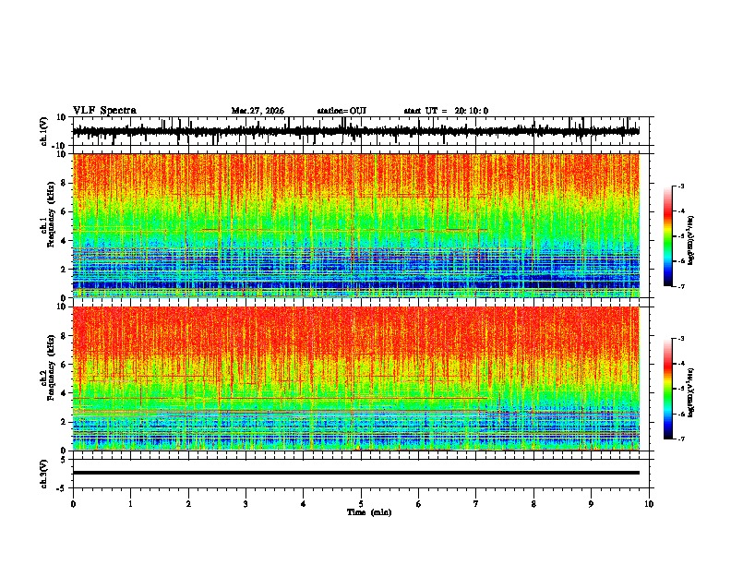
Task: Click time axis tick label "7"
Action: pos(476,504)
